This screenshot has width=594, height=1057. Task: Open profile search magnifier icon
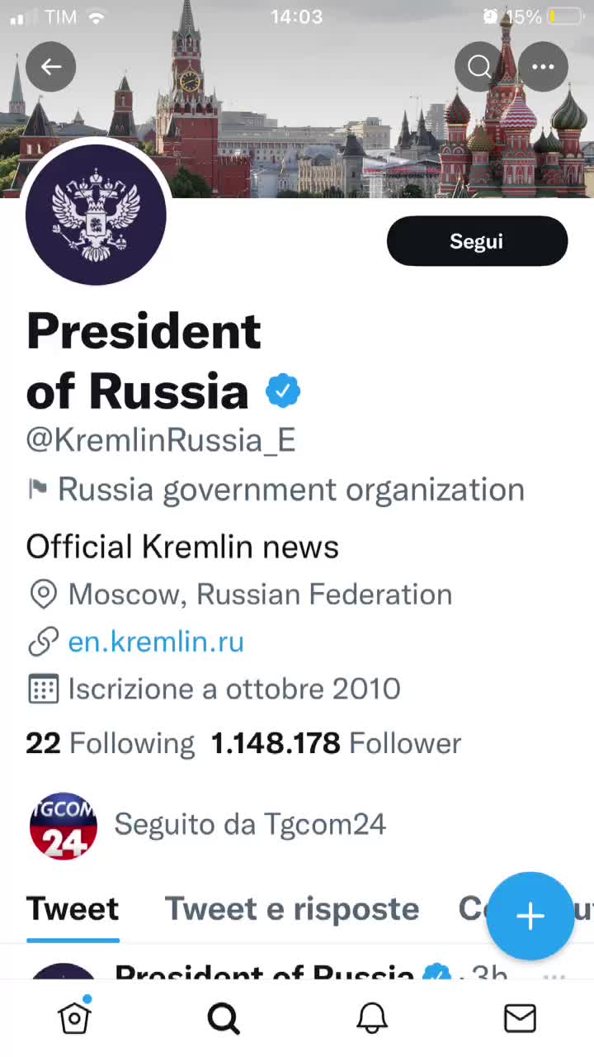tap(479, 67)
